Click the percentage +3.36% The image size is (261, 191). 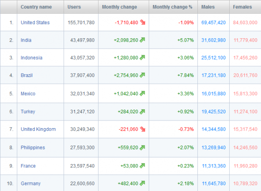(186, 94)
